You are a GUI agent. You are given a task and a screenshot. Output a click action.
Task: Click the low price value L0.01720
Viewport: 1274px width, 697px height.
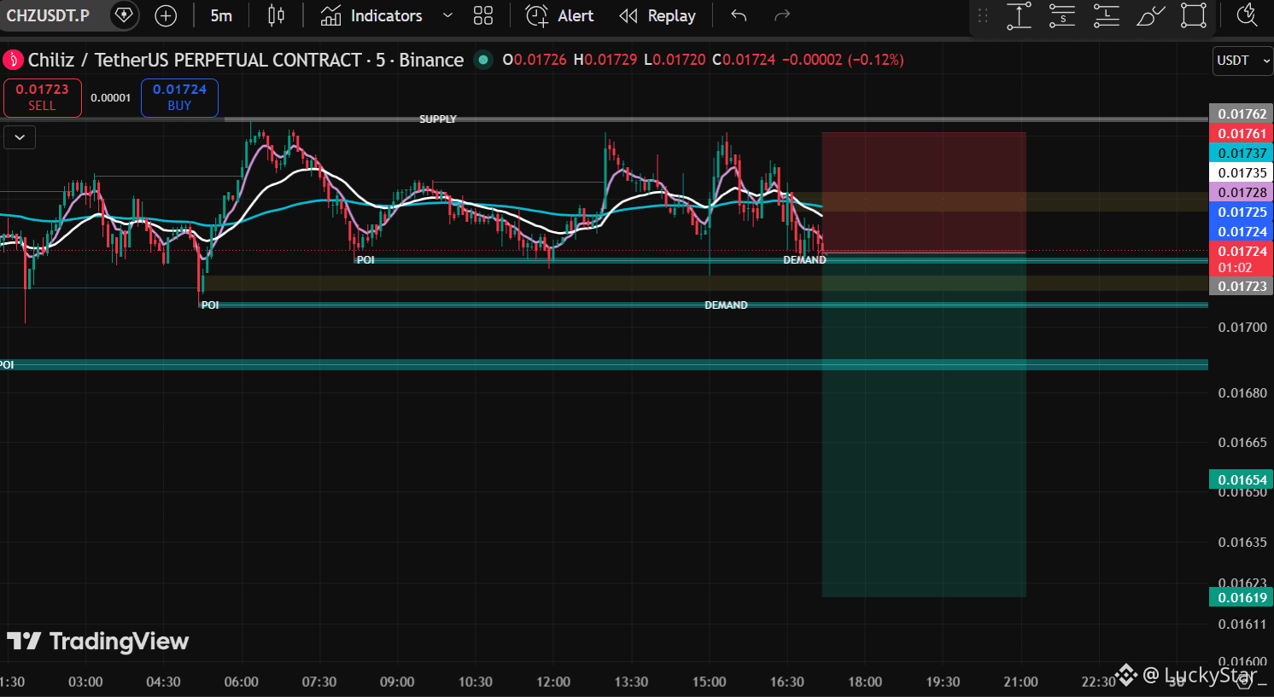[x=675, y=60]
